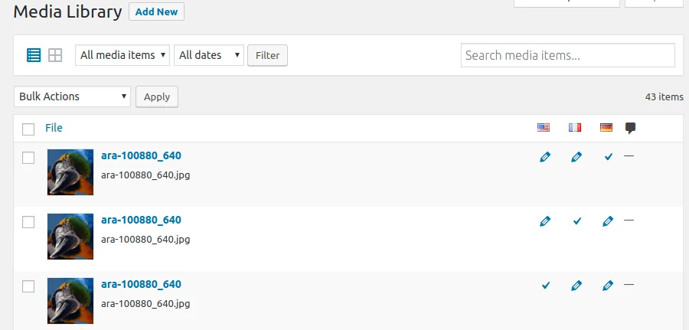Click the German flag column header
The width and height of the screenshot is (689, 330).
[606, 127]
